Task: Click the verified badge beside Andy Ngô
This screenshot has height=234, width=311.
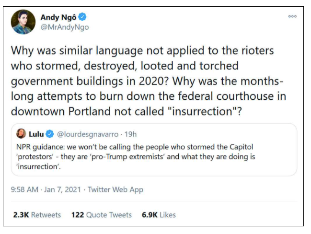Action: (82, 17)
